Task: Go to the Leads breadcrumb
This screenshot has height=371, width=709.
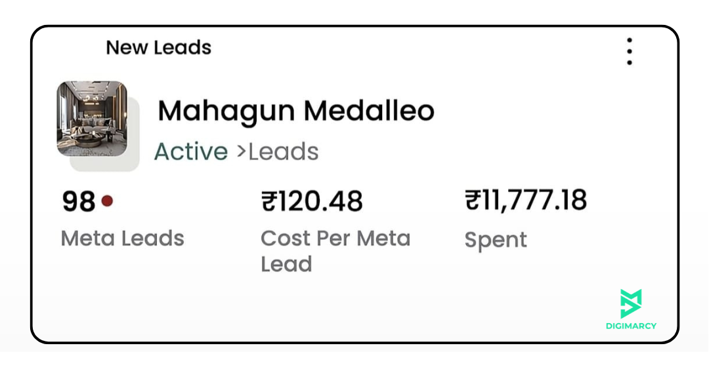Action: pos(284,151)
